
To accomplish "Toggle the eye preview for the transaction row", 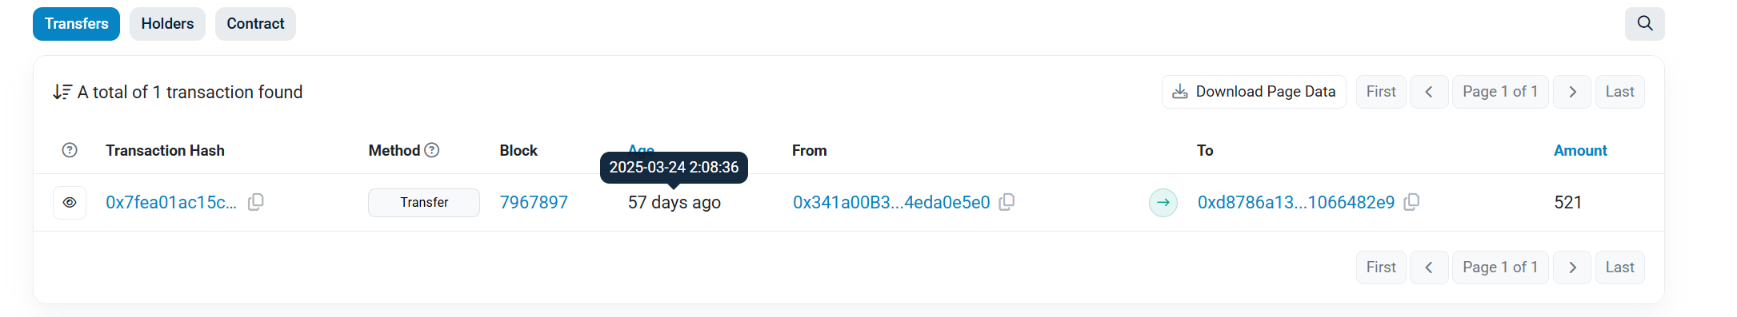I will [70, 203].
